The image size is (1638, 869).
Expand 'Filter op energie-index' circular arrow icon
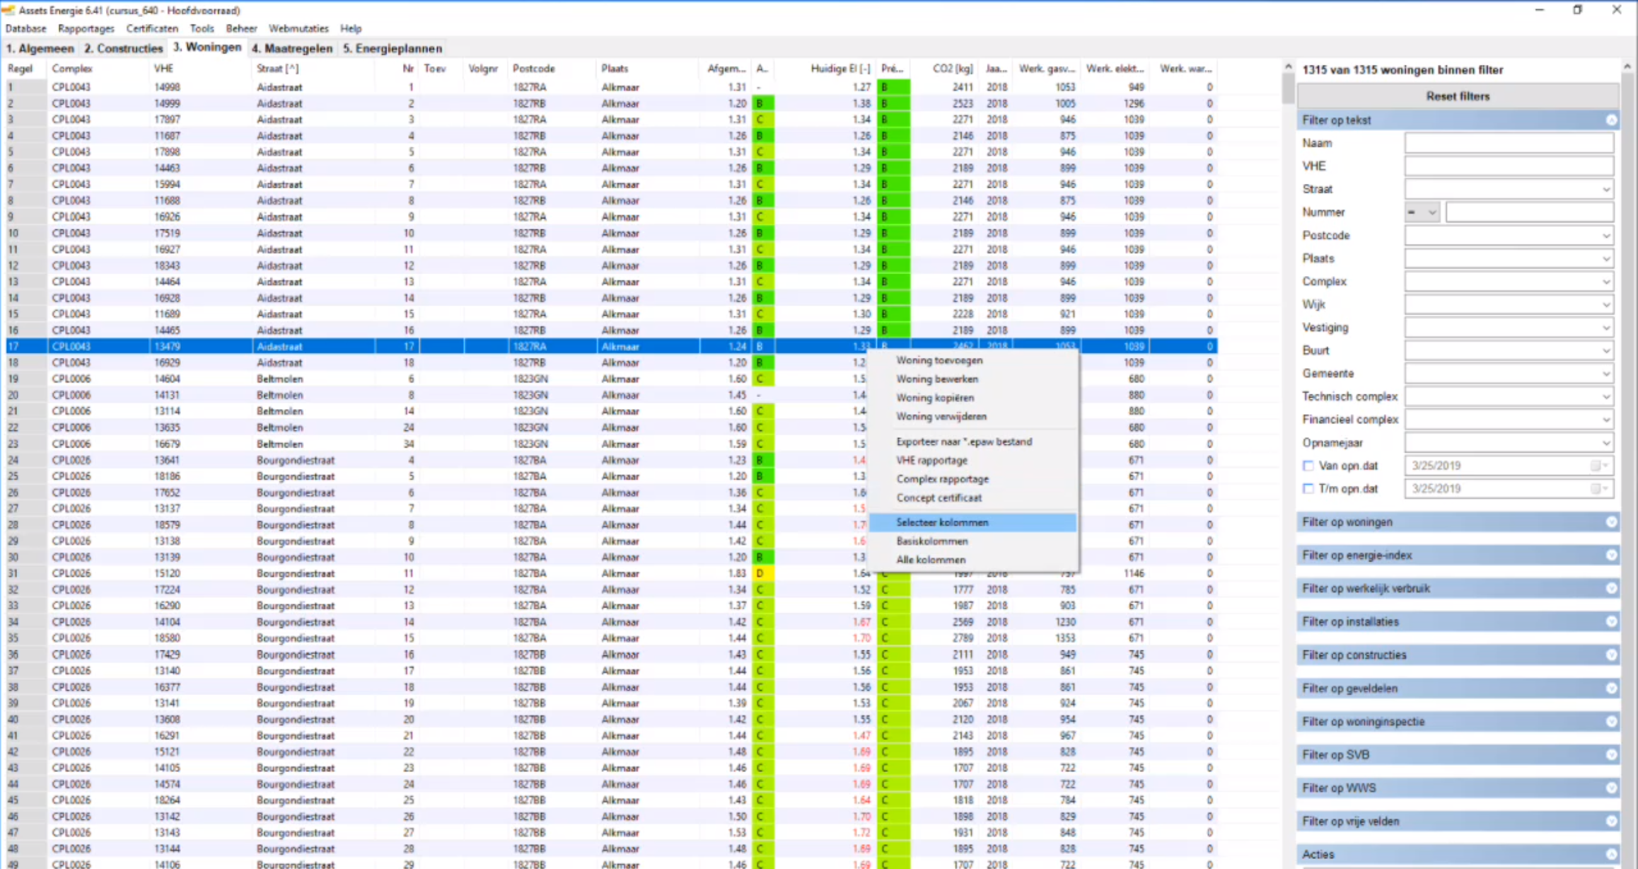pos(1611,555)
